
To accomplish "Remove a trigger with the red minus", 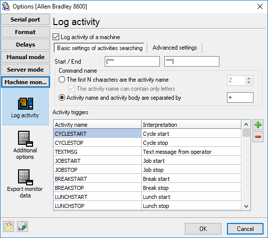I will [258, 137].
